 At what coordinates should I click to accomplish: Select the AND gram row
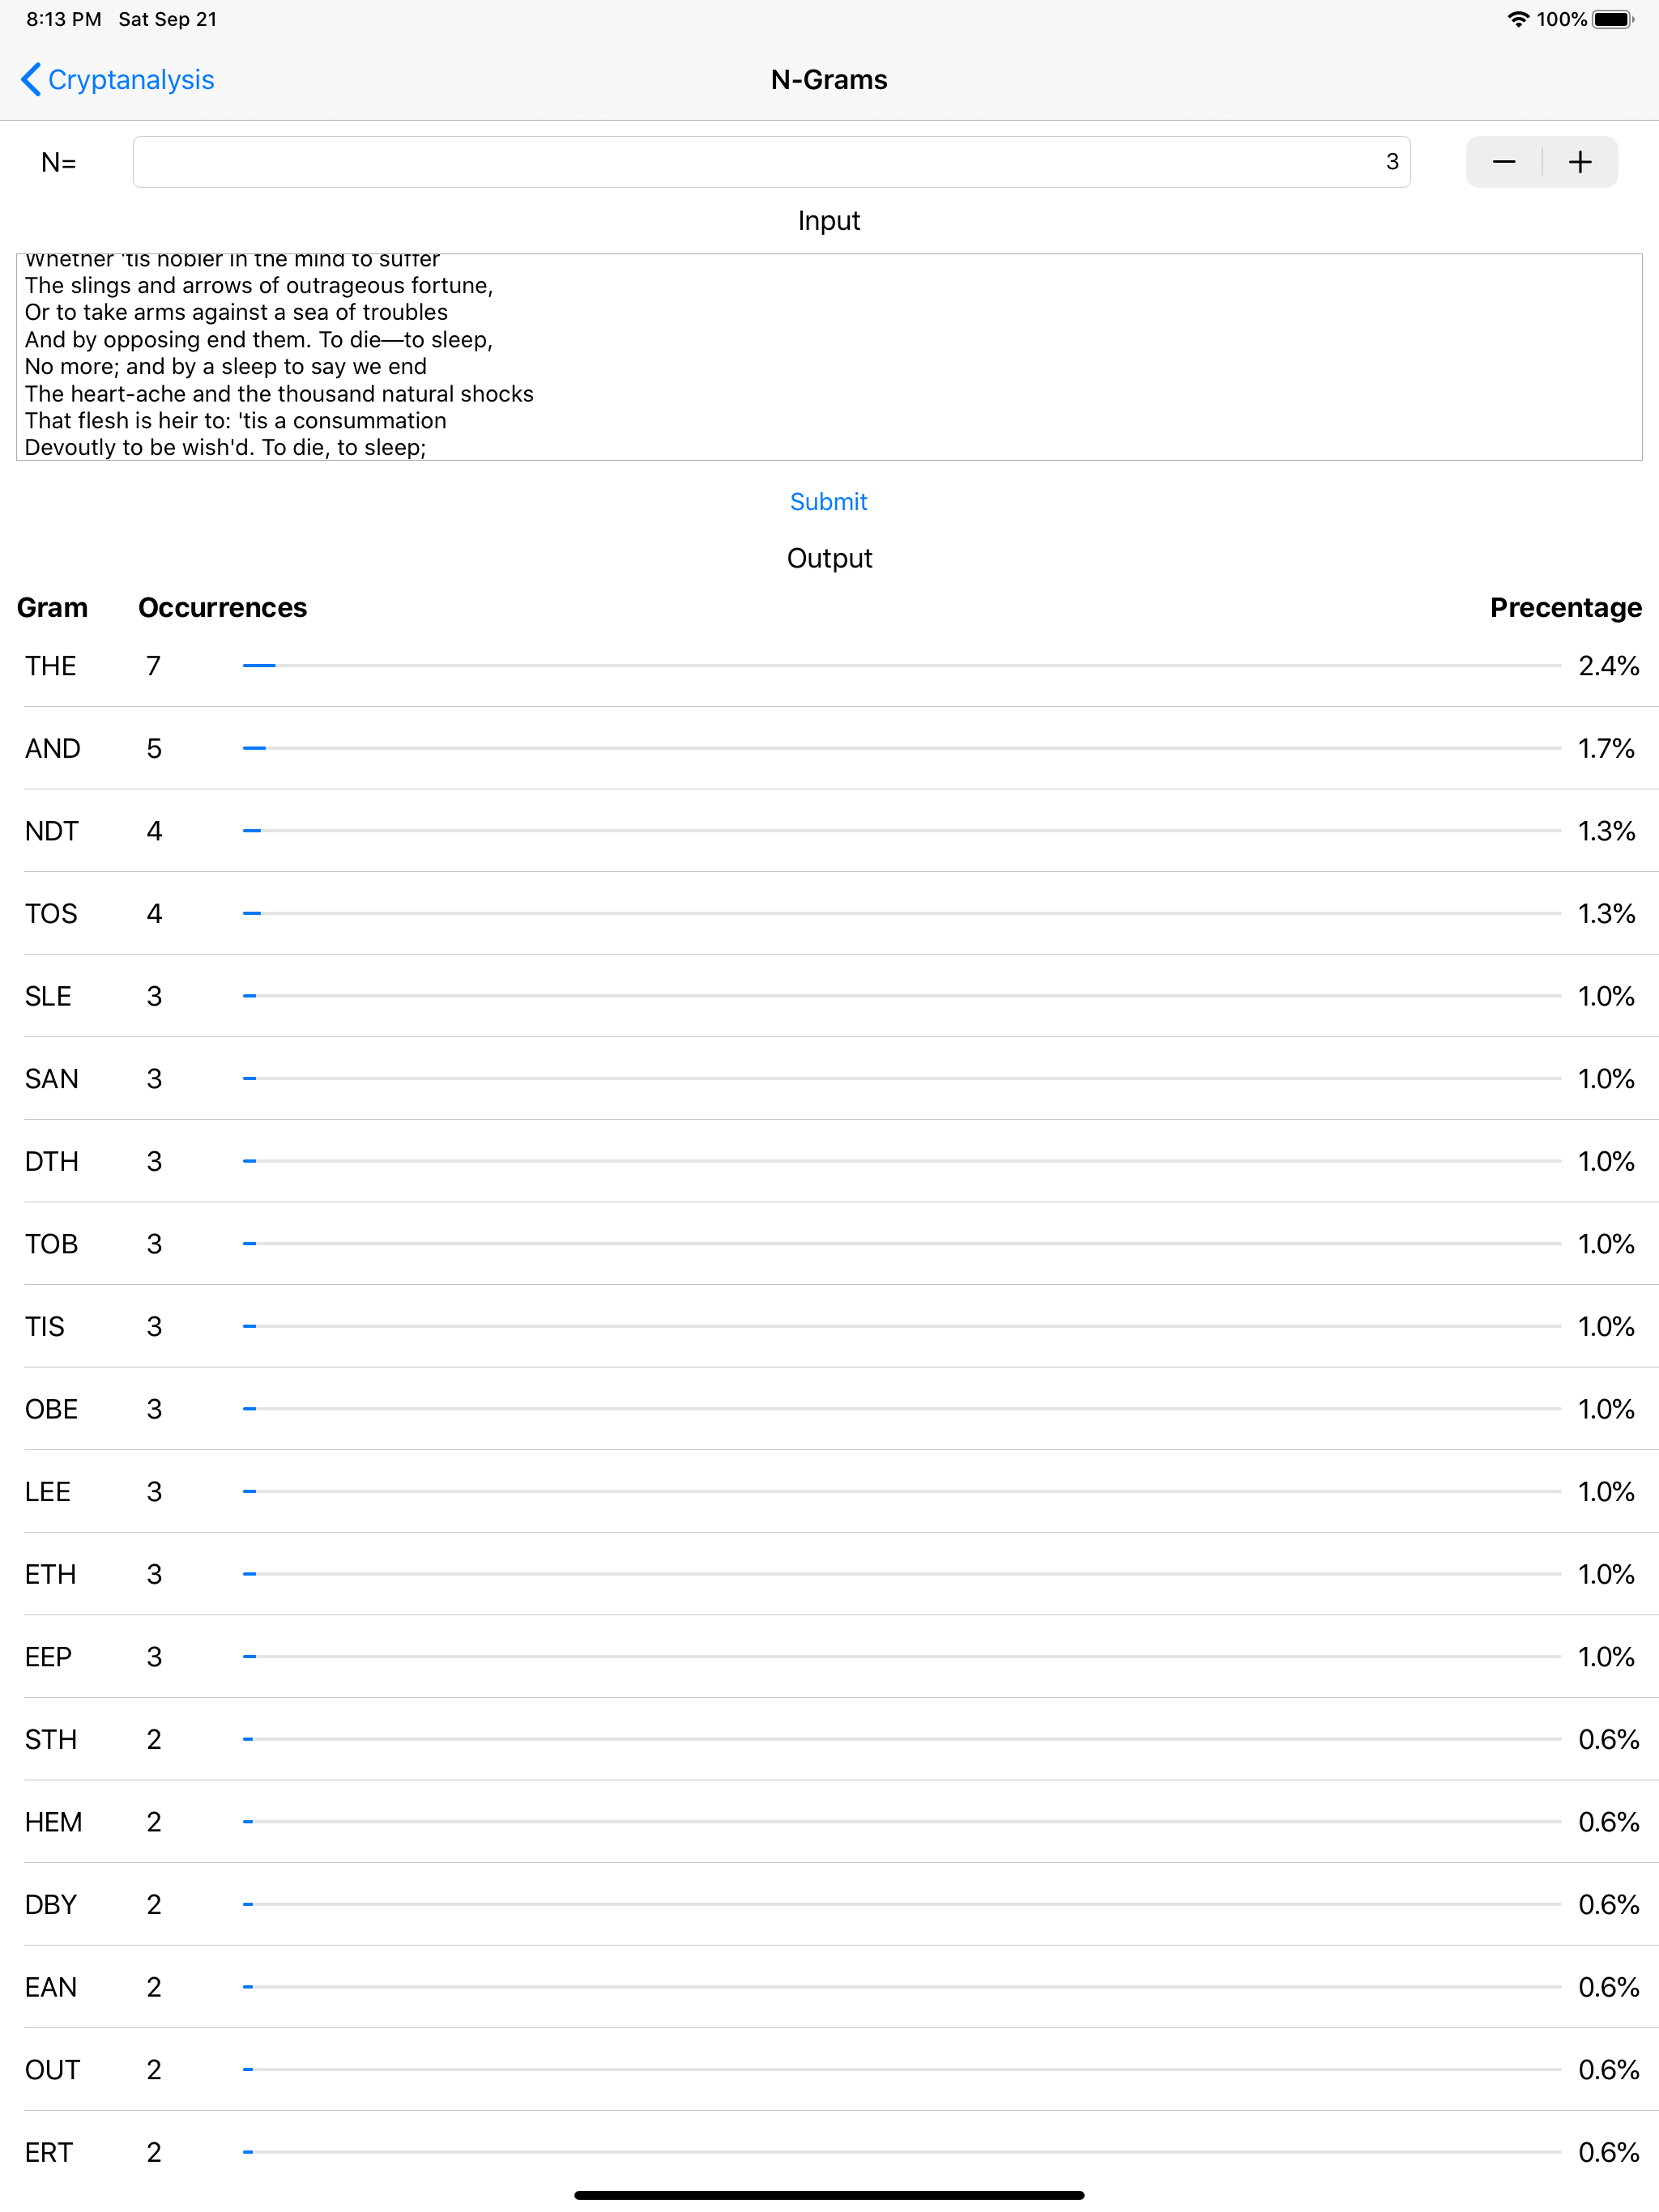tap(829, 748)
